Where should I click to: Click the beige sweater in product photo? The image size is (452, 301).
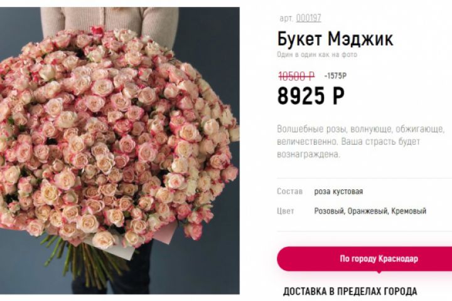coord(109,21)
